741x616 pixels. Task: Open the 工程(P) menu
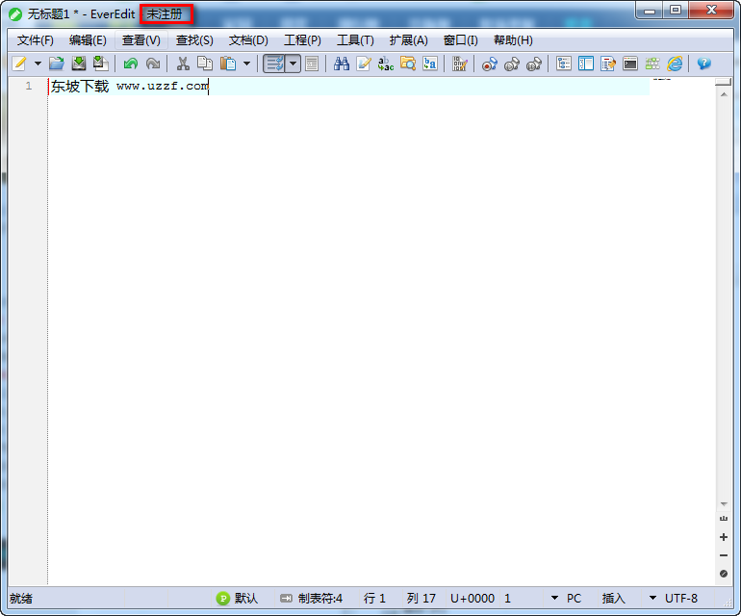(302, 40)
